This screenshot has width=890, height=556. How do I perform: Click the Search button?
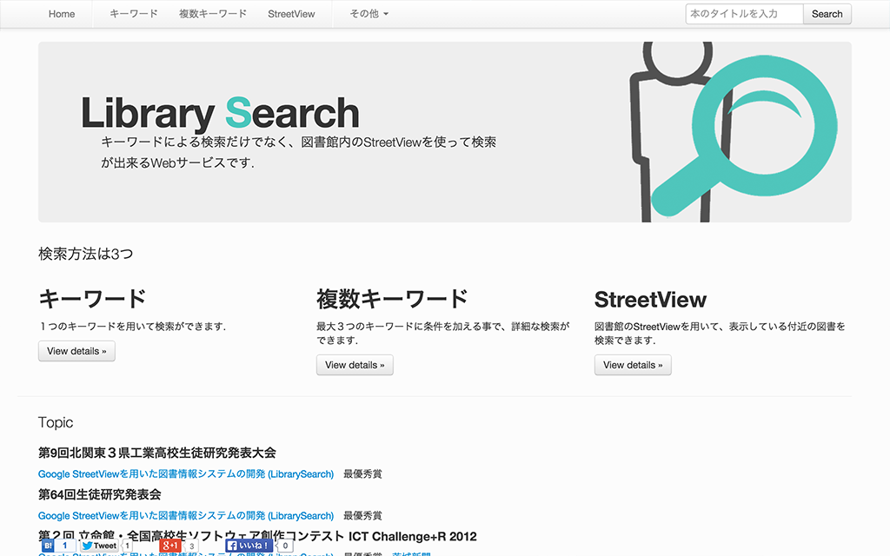[x=827, y=14]
